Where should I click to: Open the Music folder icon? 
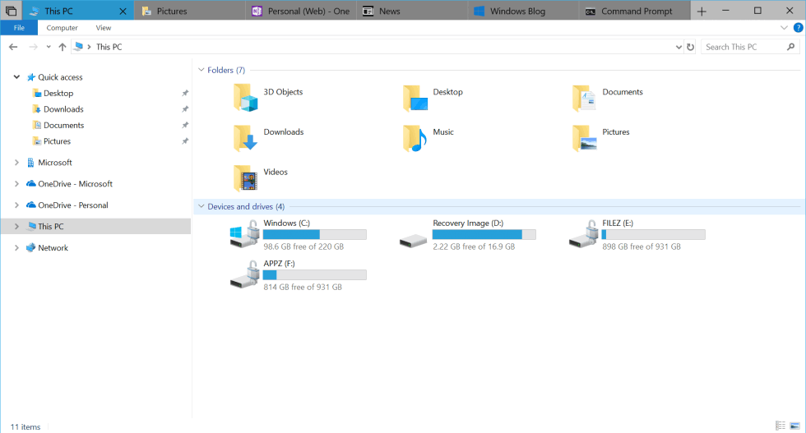(x=415, y=138)
